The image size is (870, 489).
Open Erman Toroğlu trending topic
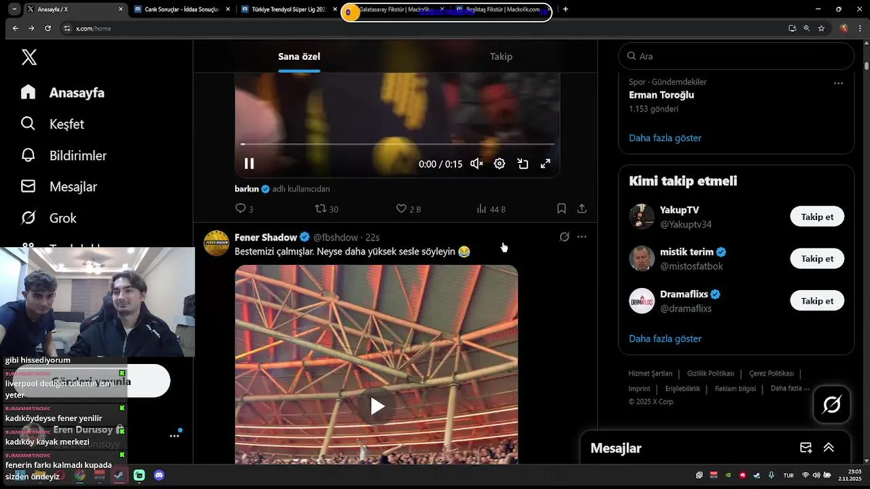click(661, 95)
